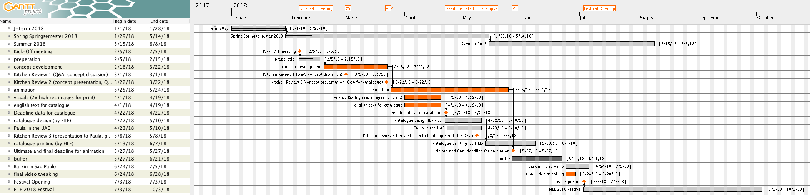Screen dimensions: 810x195
Task: Select the Kitchen Review 2 milestone diamond
Action: point(386,82)
